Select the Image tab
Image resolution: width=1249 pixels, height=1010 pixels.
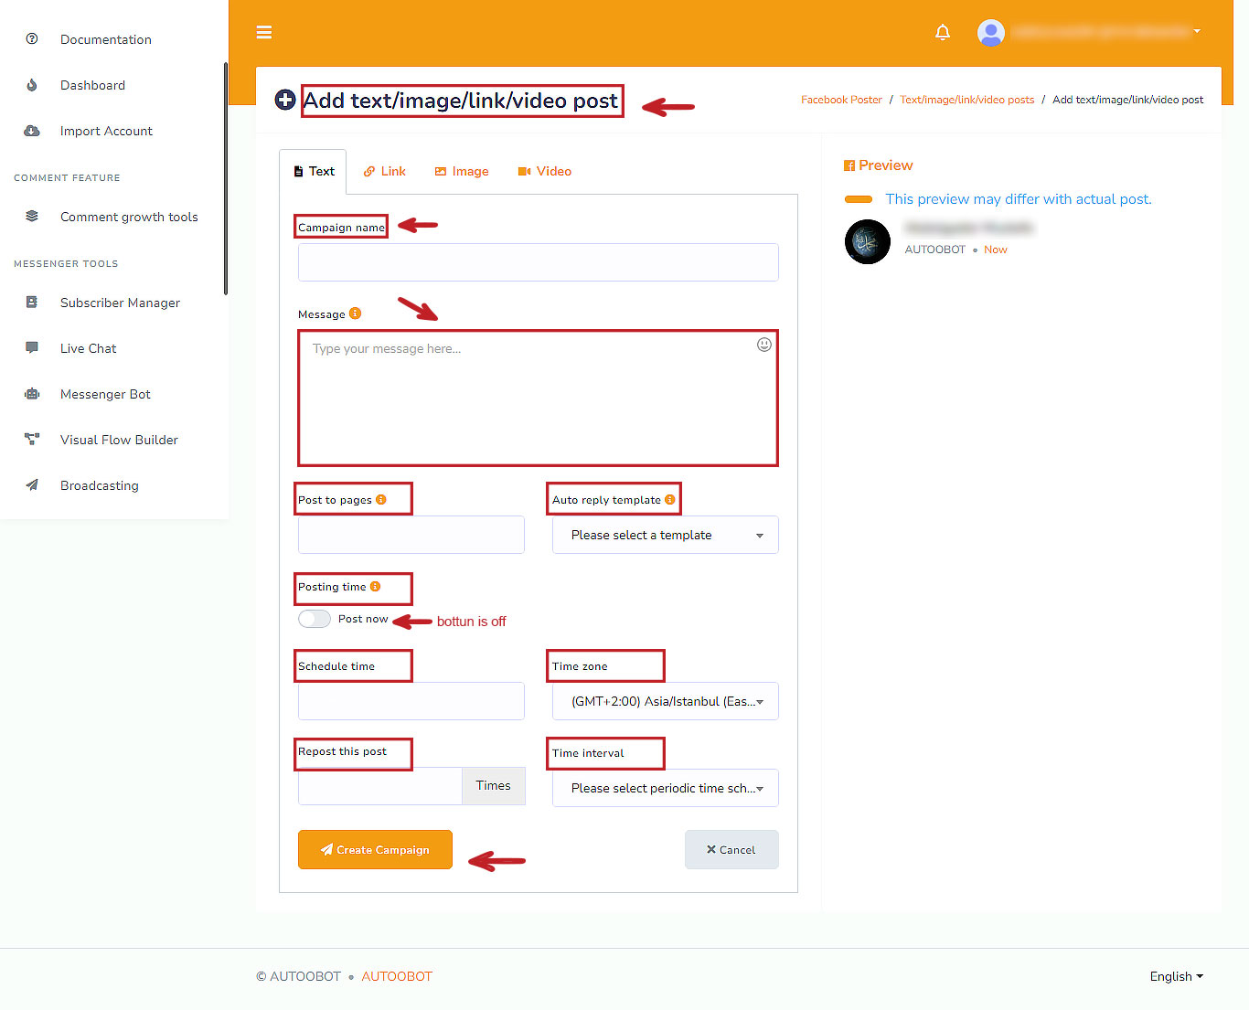462,172
